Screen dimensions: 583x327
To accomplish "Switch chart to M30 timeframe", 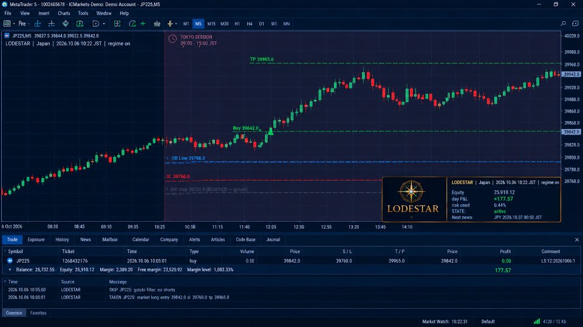I will 224,24.
